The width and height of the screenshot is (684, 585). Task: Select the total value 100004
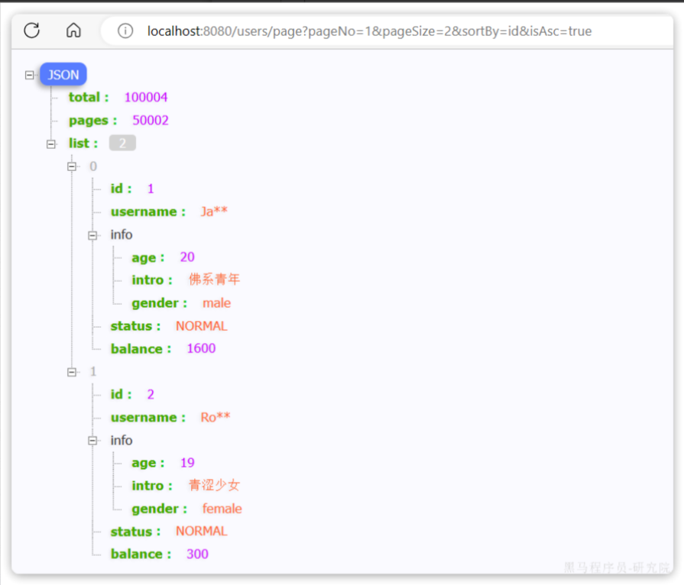coord(146,97)
